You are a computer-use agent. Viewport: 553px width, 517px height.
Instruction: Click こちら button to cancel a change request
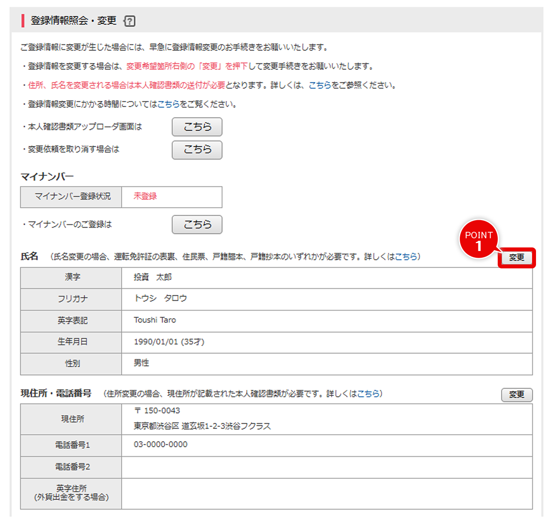[197, 150]
